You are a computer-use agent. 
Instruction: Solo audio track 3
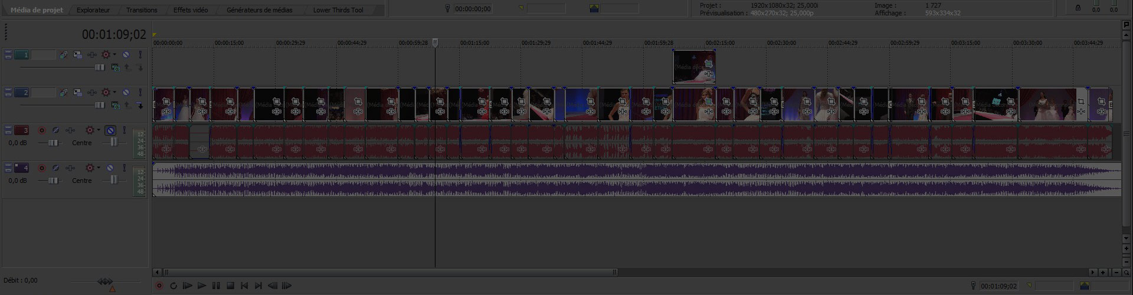pyautogui.click(x=125, y=130)
